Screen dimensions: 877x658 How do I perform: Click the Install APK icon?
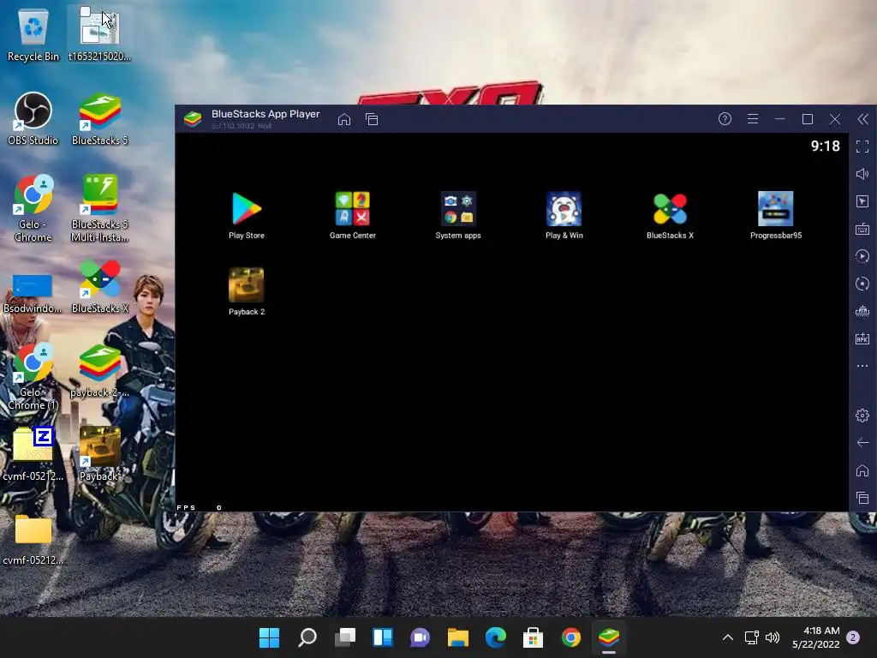tap(862, 338)
